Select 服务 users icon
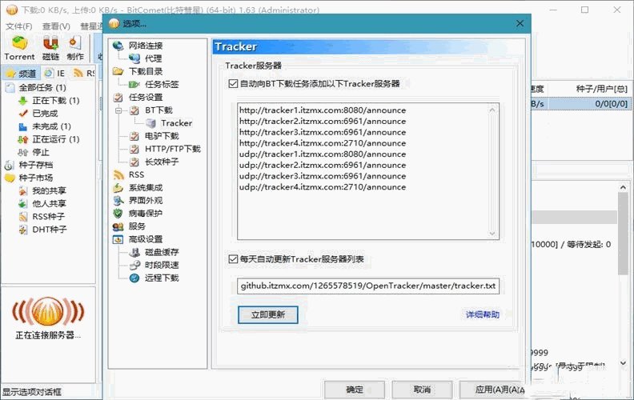This screenshot has height=400, width=634. (x=118, y=226)
